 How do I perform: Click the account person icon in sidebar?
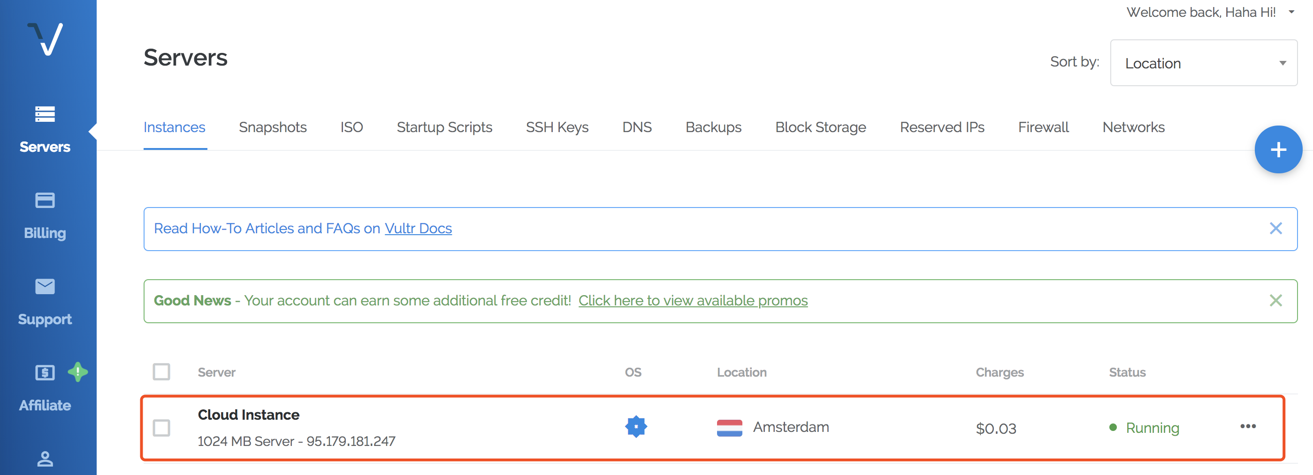point(45,459)
